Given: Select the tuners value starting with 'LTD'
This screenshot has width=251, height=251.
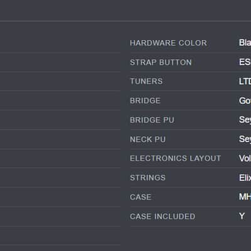Looking at the screenshot, I should (245, 82).
